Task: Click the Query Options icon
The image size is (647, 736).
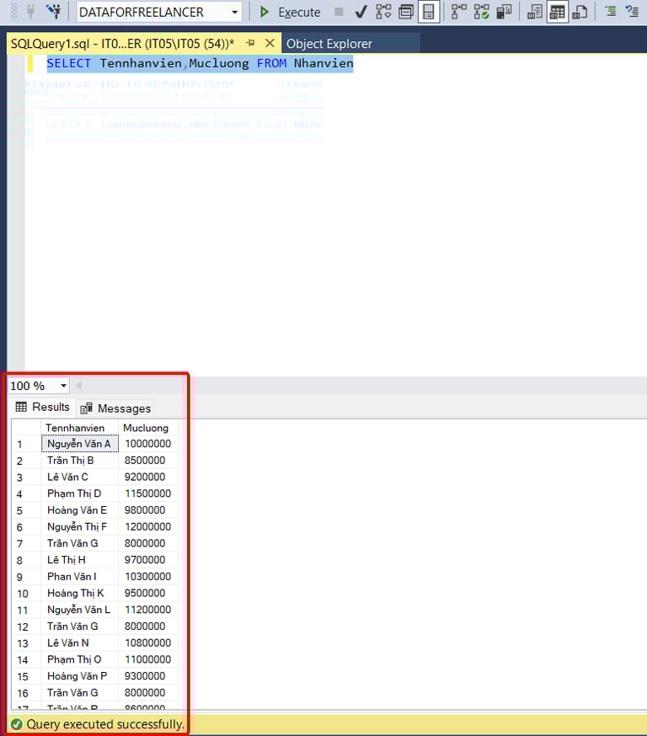Action: click(406, 12)
